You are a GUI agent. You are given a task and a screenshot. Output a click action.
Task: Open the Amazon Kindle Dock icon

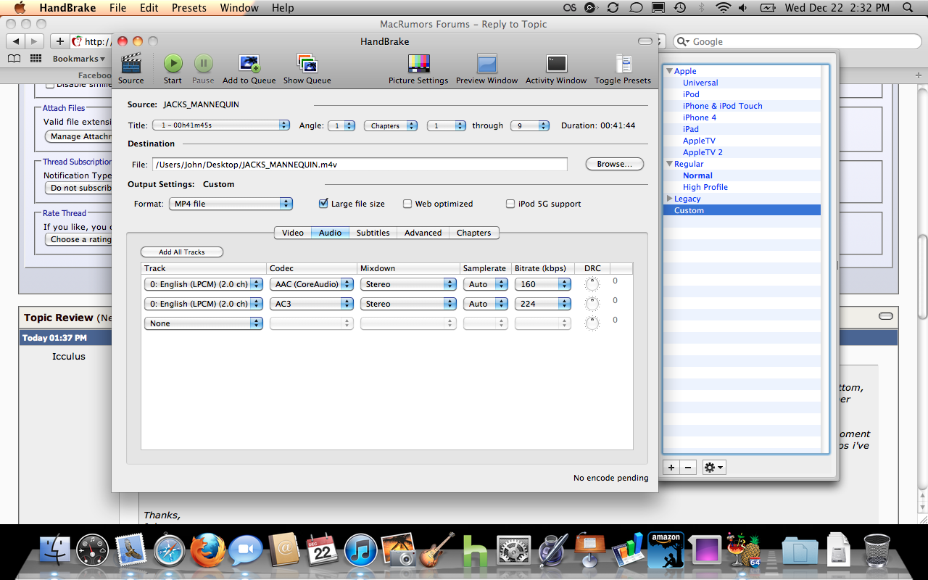click(x=666, y=550)
